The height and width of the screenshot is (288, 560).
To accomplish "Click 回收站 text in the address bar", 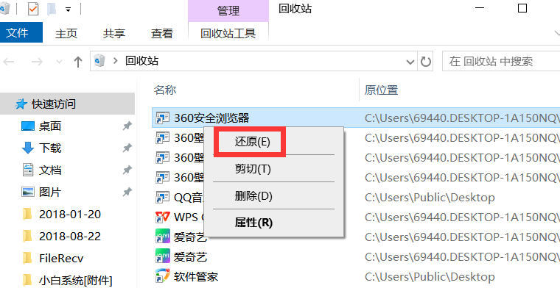I will (x=141, y=61).
